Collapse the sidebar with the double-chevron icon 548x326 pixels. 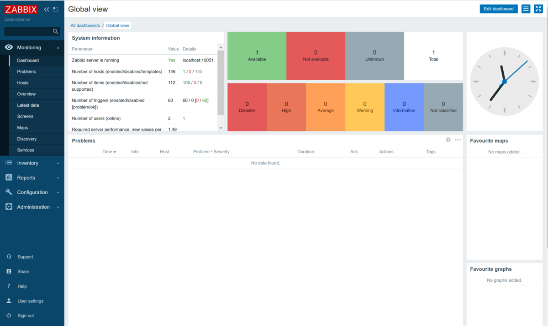pos(46,9)
